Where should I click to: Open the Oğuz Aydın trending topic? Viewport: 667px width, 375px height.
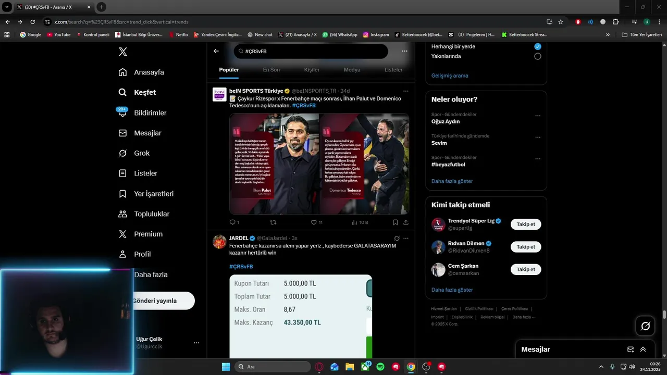[x=446, y=121]
